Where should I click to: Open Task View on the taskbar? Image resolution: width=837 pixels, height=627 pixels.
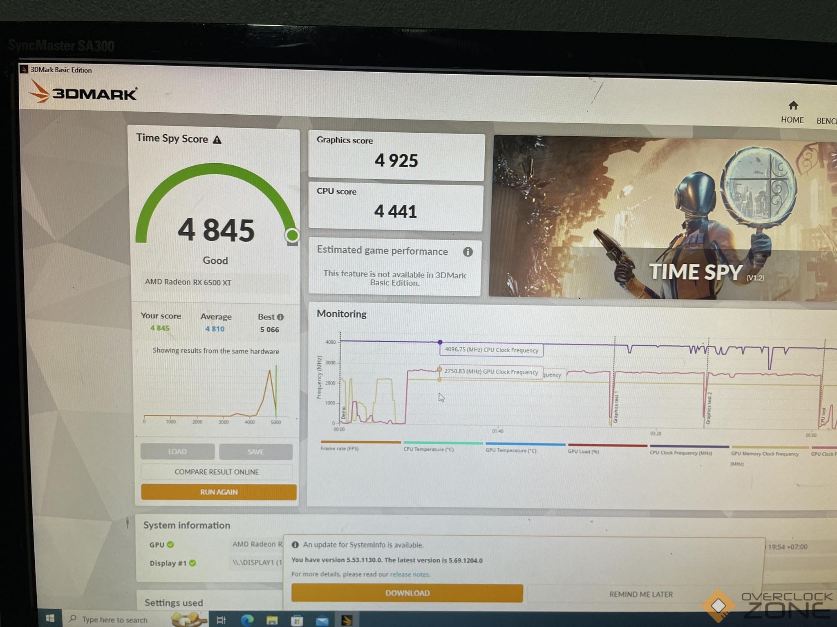pos(221,620)
